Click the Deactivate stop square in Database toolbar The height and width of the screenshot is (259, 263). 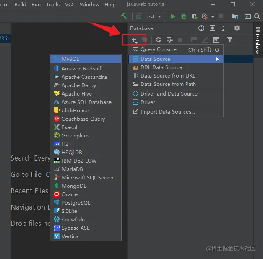coord(180,40)
